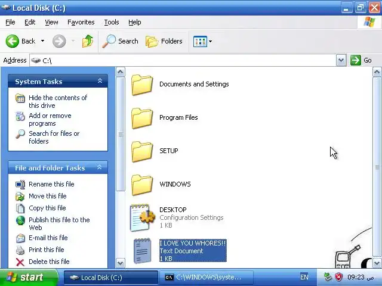Click the green Back arrow icon

[x=12, y=41]
